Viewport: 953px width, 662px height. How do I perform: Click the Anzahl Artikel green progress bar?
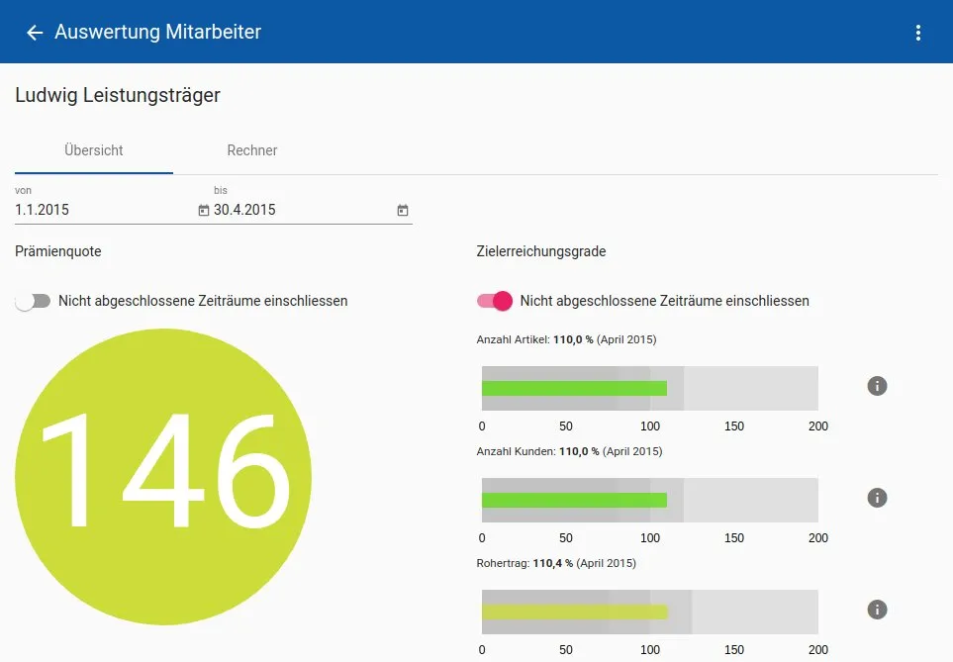tap(574, 388)
